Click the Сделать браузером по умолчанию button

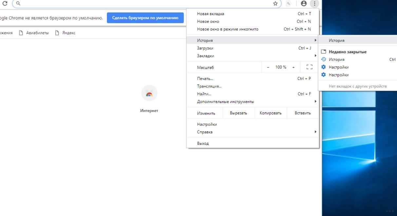pos(145,18)
